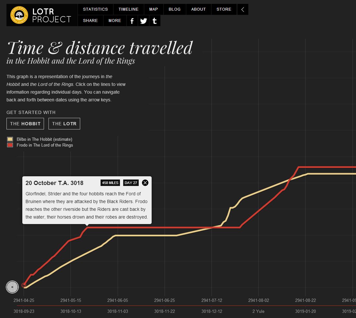
Task: Click axis date 3018-11-22
Action: point(165,312)
